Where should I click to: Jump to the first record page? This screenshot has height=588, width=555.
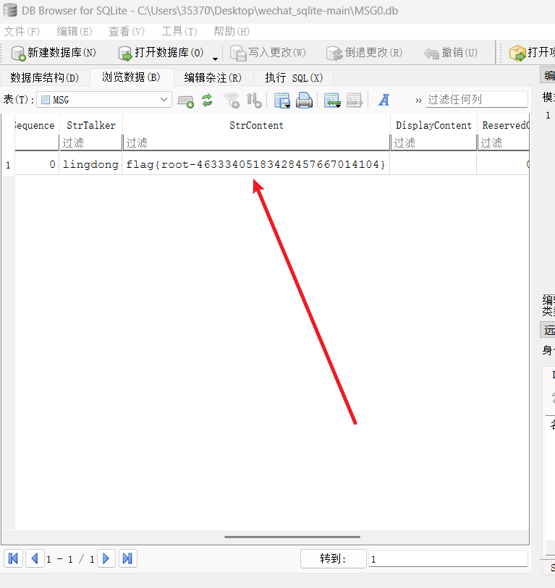(x=13, y=558)
